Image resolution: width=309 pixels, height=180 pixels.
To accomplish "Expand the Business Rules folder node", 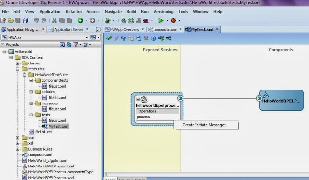I will pyautogui.click(x=18, y=149).
